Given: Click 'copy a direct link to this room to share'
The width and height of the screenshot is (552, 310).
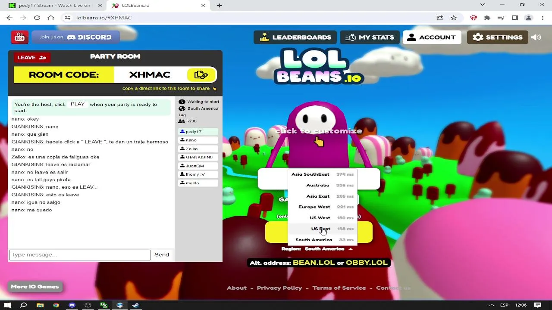Looking at the screenshot, I should (169, 88).
